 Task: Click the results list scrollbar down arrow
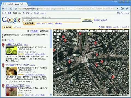click(x=51, y=95)
